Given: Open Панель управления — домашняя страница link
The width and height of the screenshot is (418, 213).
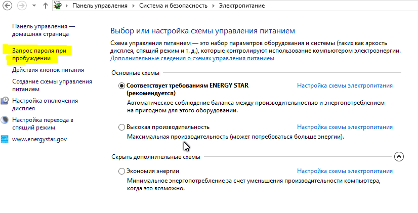Looking at the screenshot, I should pyautogui.click(x=44, y=30).
